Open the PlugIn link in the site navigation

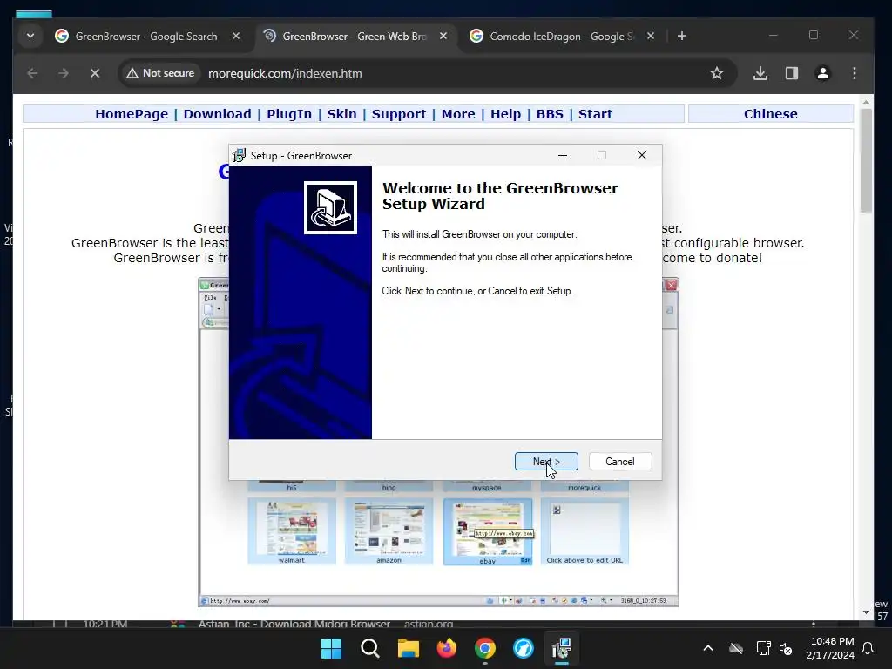[289, 114]
